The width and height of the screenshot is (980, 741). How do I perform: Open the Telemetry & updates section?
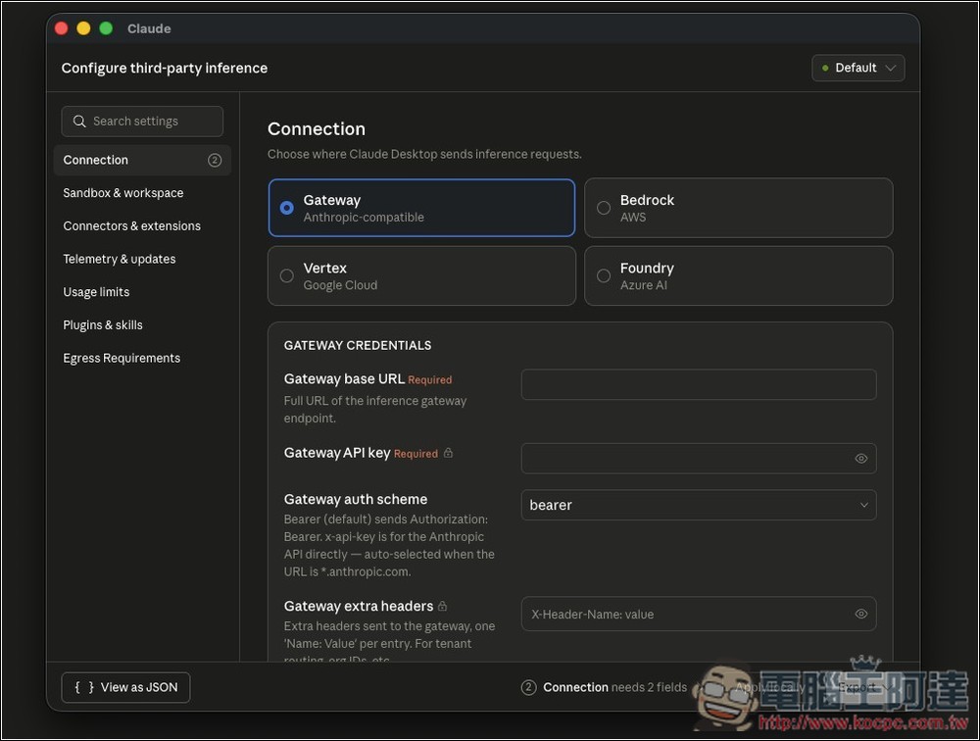click(x=120, y=260)
